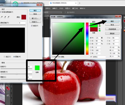Select the H radio button in color picker
Screen dimensions: 125x105
[91, 38]
